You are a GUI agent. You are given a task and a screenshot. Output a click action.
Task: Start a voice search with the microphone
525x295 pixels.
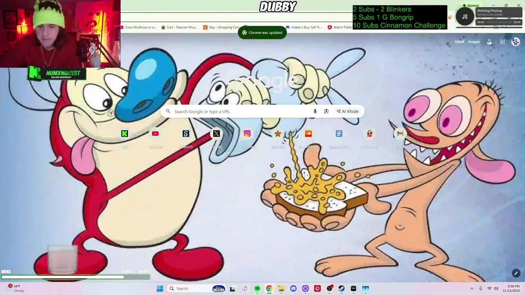(315, 111)
